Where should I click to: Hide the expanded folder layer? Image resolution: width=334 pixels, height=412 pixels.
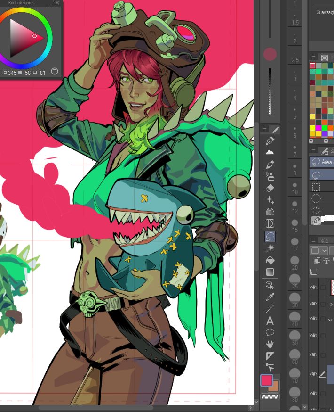click(314, 319)
